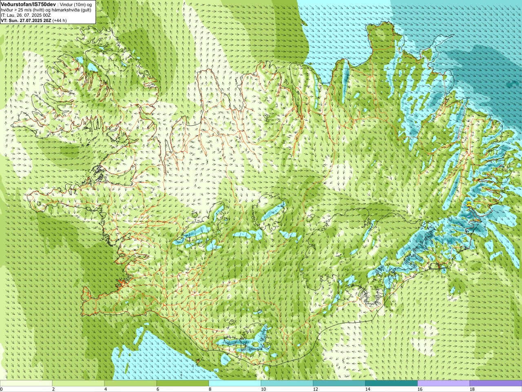Click the '18' label on the scale
Screen dimensions: 522x392
472,389
